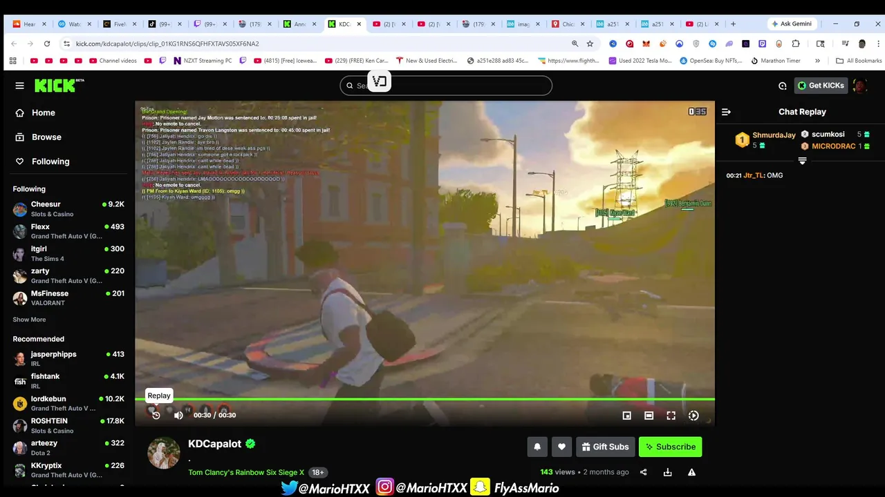Screen dimensions: 885x497
Task: Toggle theater mode on the player
Action: click(x=649, y=416)
